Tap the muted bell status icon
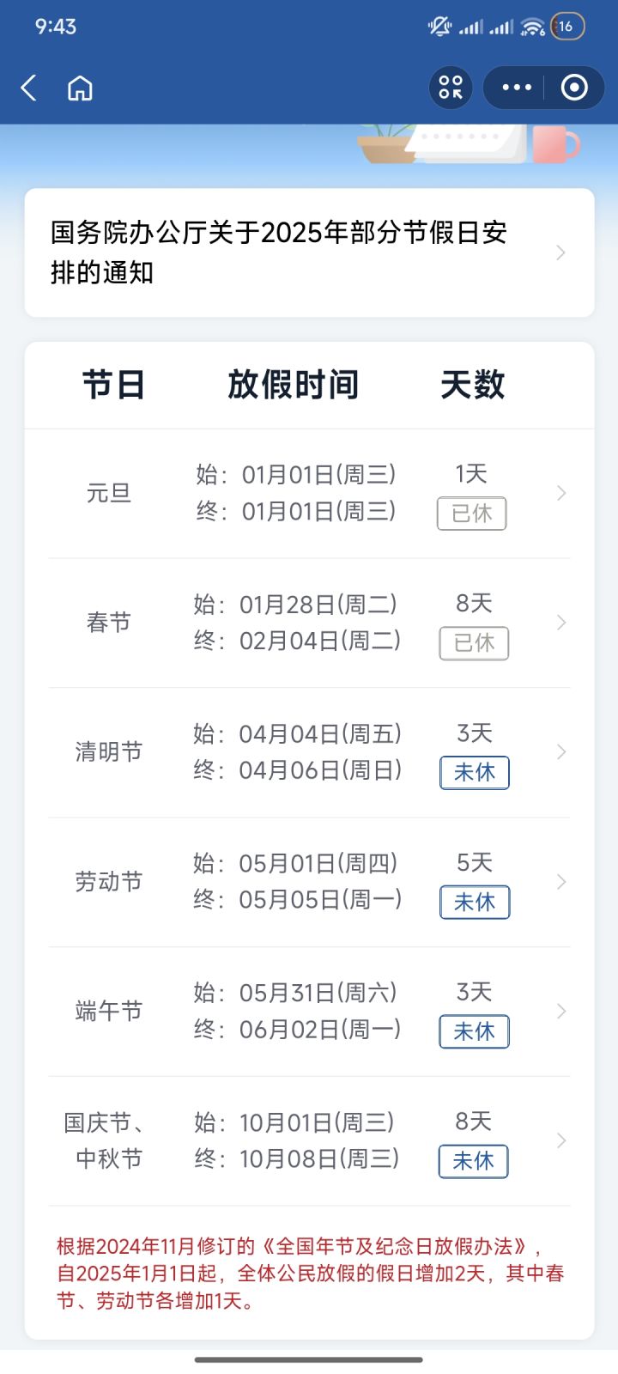The height and width of the screenshot is (1374, 618). [439, 27]
